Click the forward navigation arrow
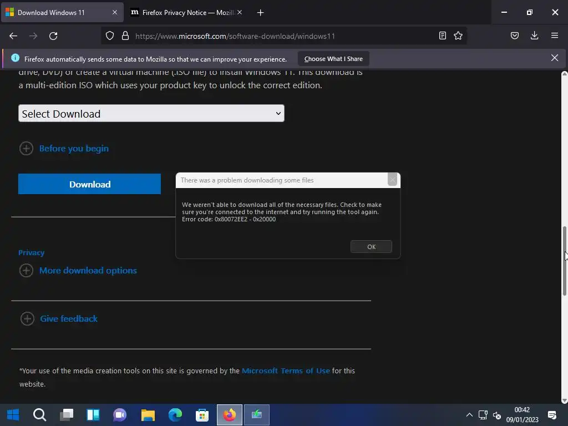Image resolution: width=568 pixels, height=426 pixels. 33,36
